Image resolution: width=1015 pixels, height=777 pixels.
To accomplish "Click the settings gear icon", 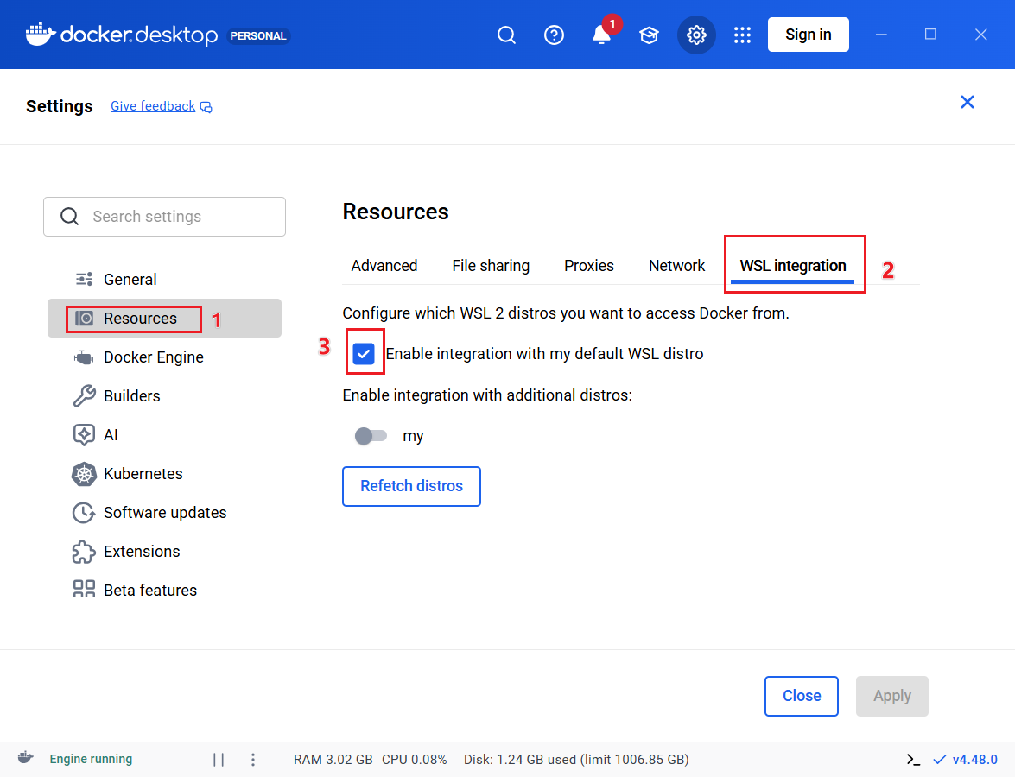I will (696, 35).
